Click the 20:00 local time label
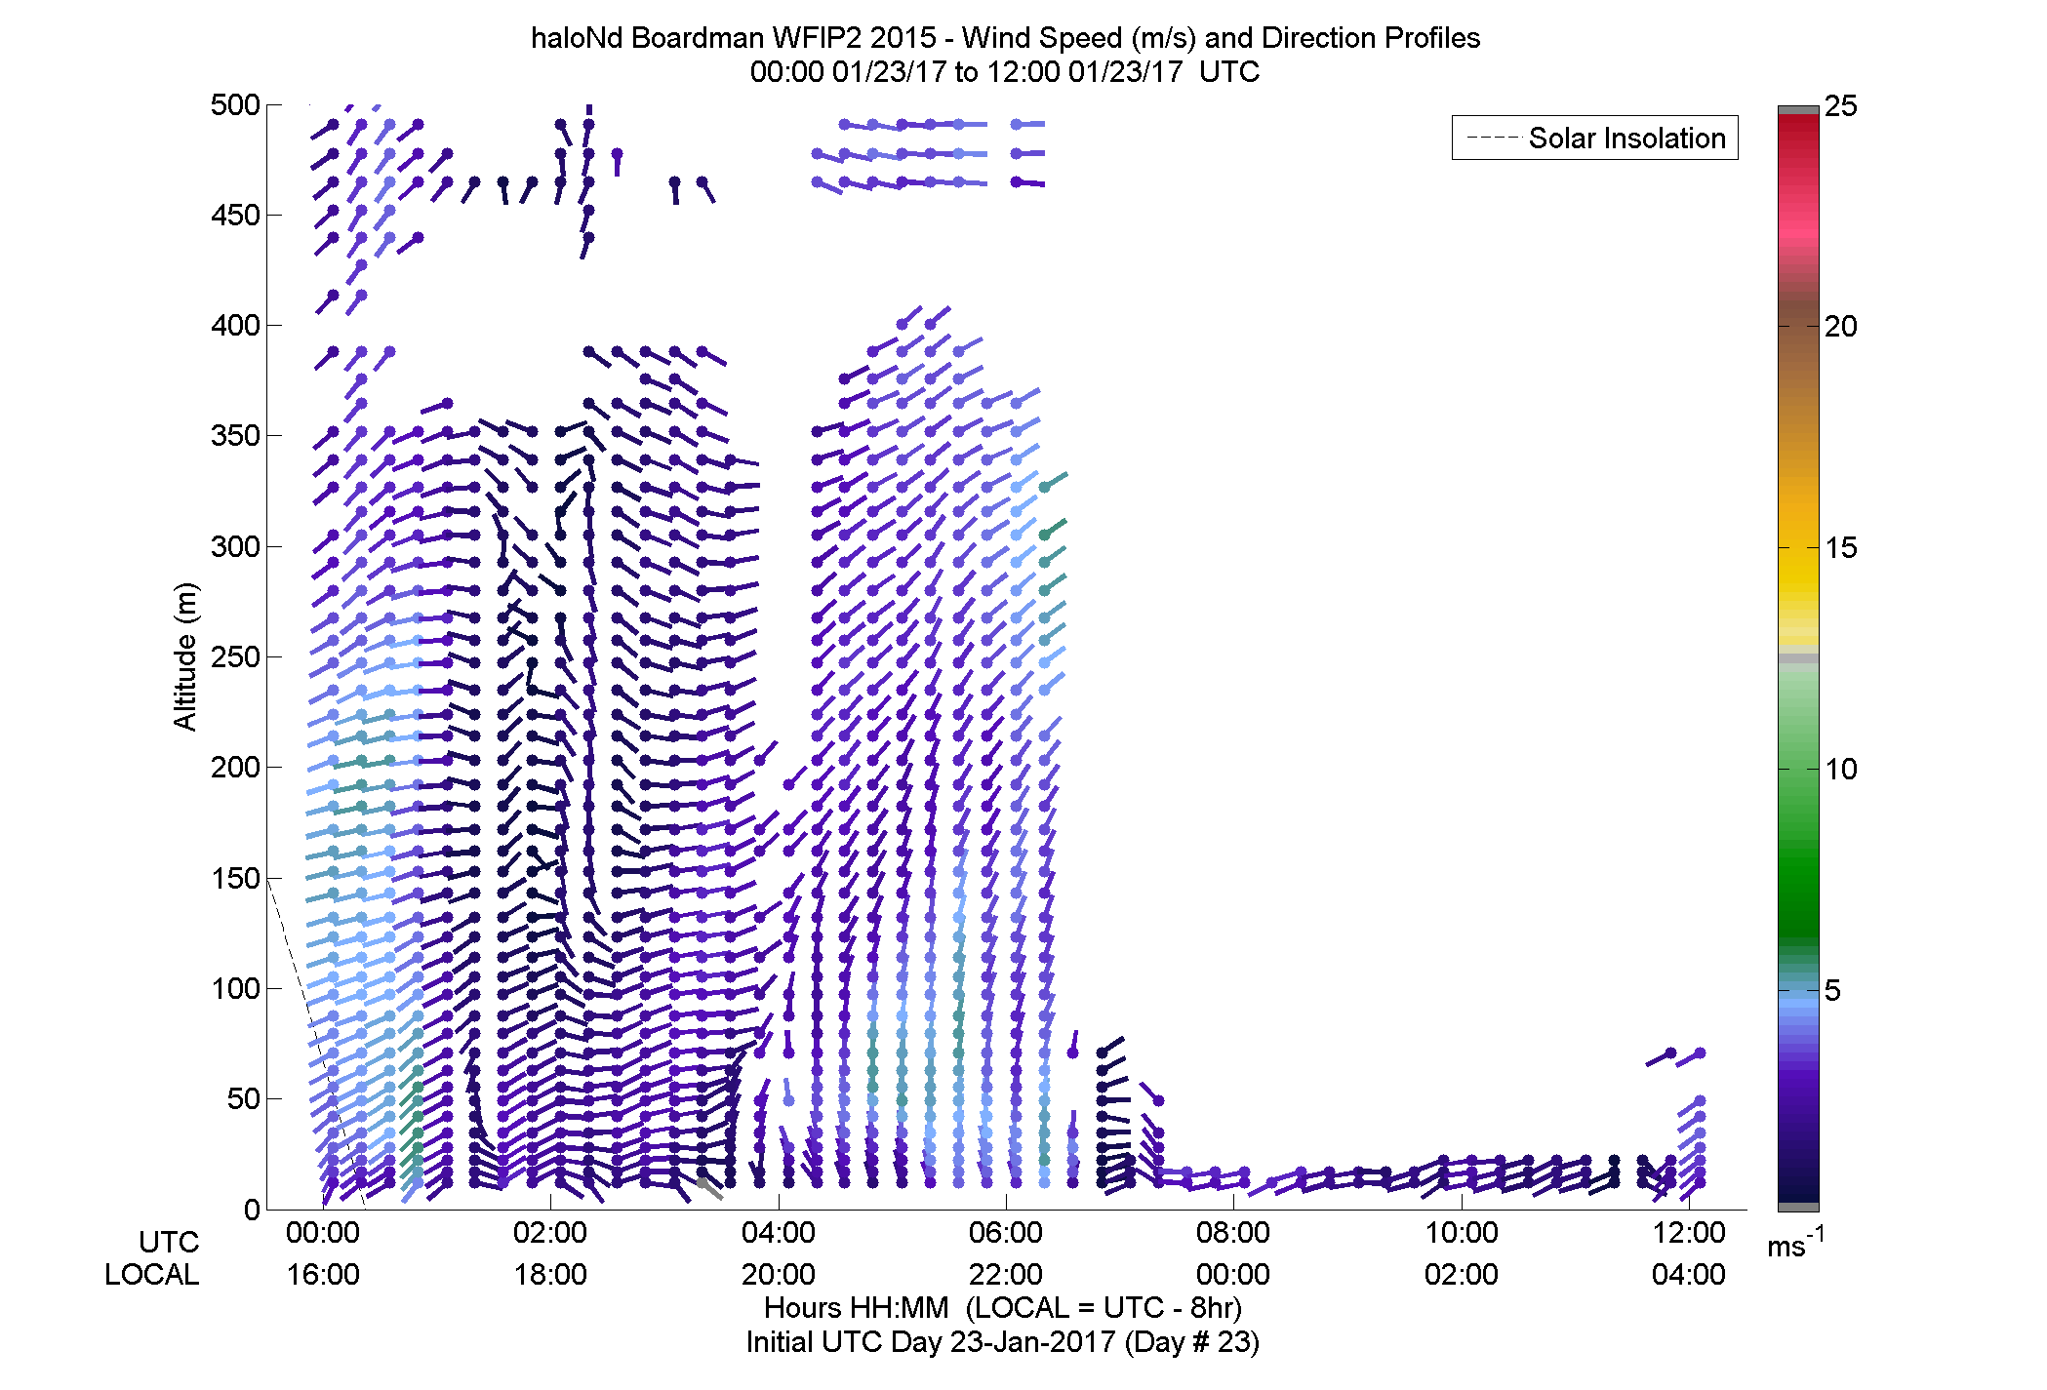Viewport: 2047px width, 1390px height. point(779,1274)
